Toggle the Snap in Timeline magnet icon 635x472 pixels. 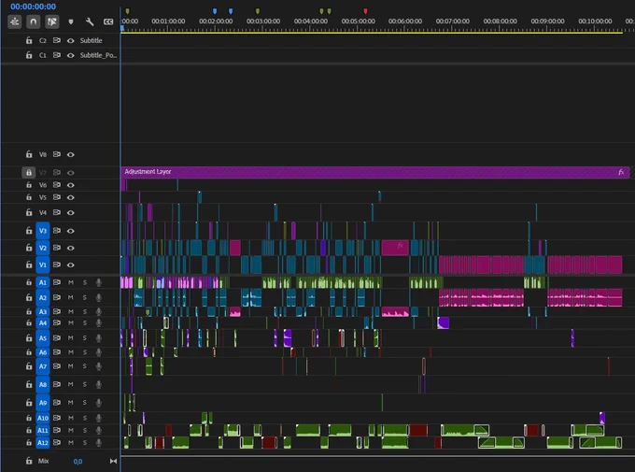[x=34, y=21]
